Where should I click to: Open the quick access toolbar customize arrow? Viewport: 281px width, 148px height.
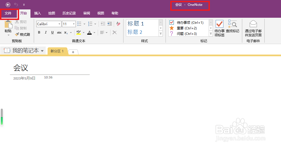pyautogui.click(x=24, y=5)
